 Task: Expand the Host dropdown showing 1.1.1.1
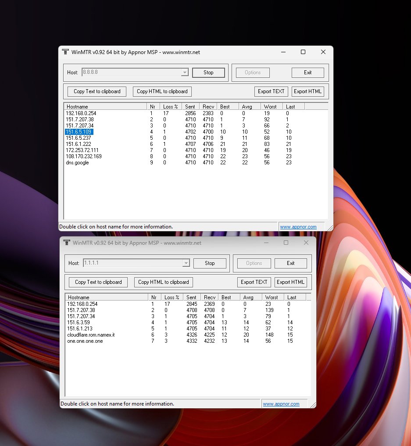point(186,263)
